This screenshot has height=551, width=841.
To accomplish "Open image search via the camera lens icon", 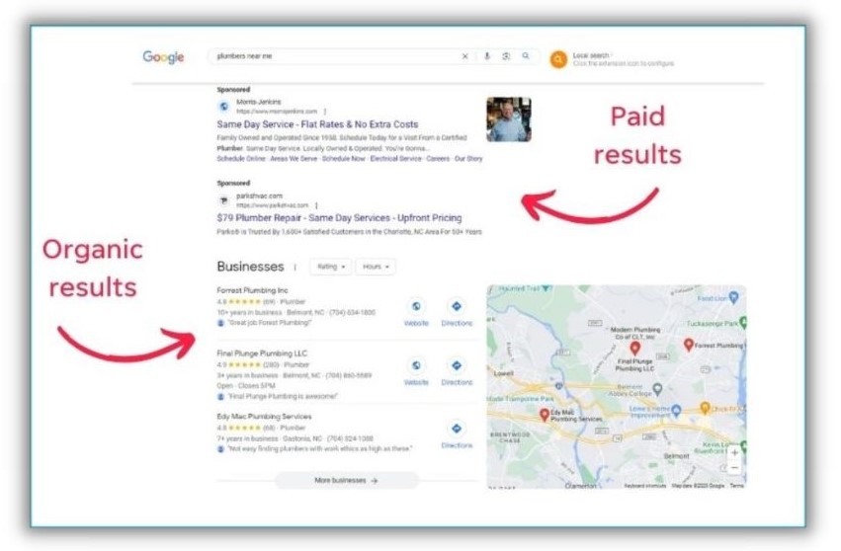I will [506, 57].
